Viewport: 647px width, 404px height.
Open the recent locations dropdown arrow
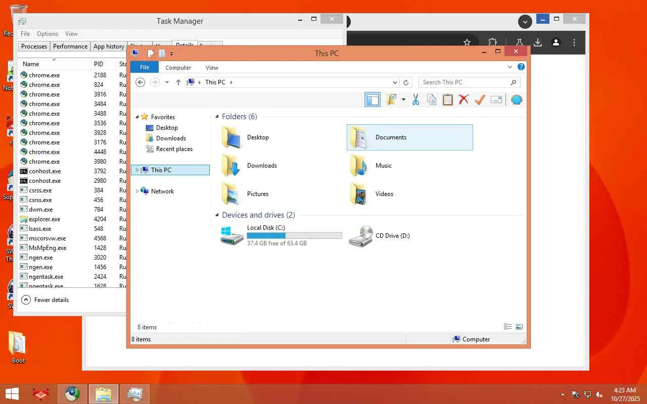(x=167, y=82)
